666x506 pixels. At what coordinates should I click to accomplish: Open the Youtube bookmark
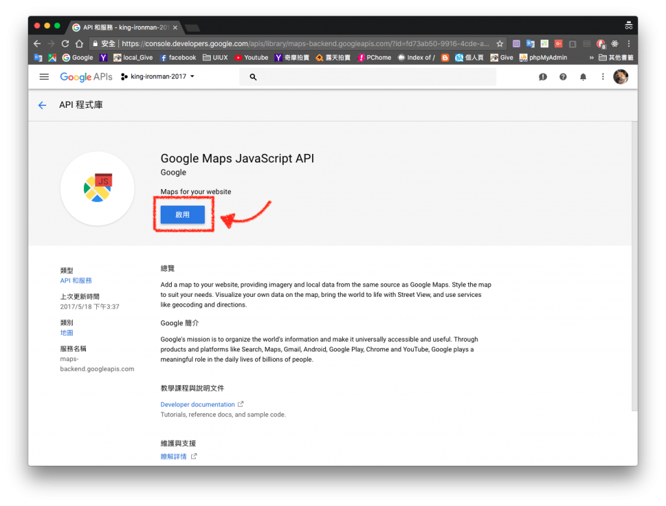(252, 58)
